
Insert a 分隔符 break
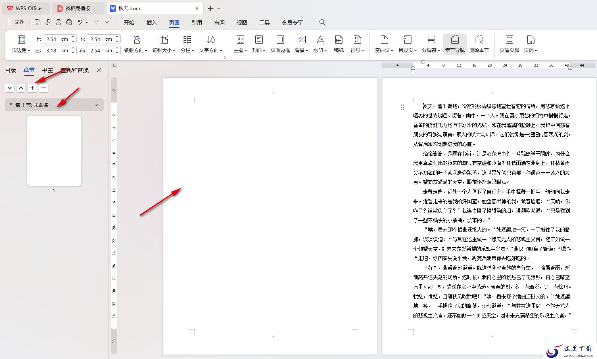click(x=431, y=44)
